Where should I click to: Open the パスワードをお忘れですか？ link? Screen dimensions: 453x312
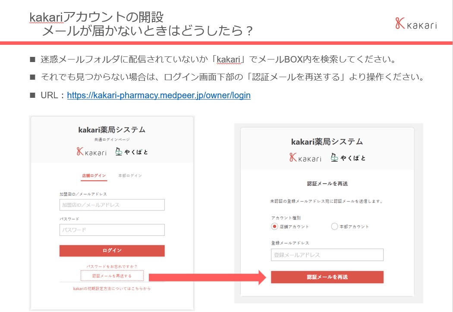coord(112,266)
